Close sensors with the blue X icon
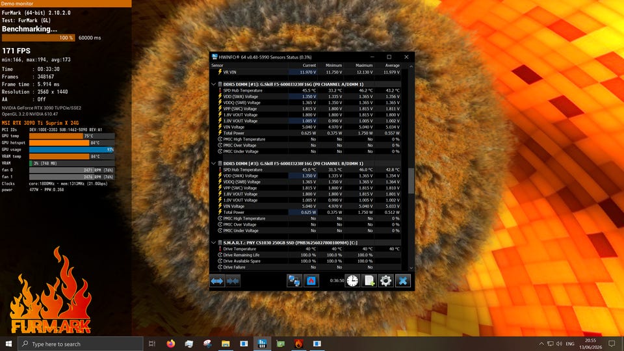This screenshot has width=624, height=351. [403, 281]
